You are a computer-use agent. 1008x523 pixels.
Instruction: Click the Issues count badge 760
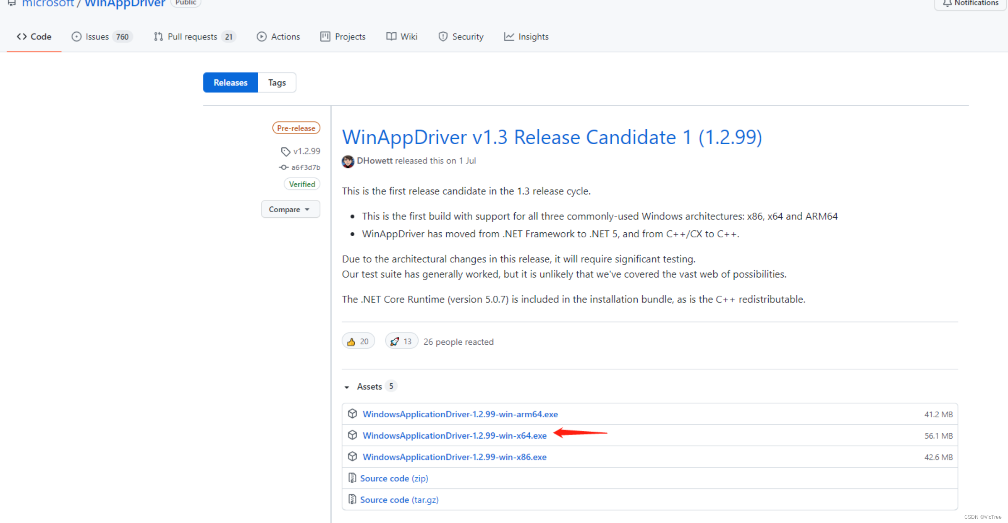[122, 37]
